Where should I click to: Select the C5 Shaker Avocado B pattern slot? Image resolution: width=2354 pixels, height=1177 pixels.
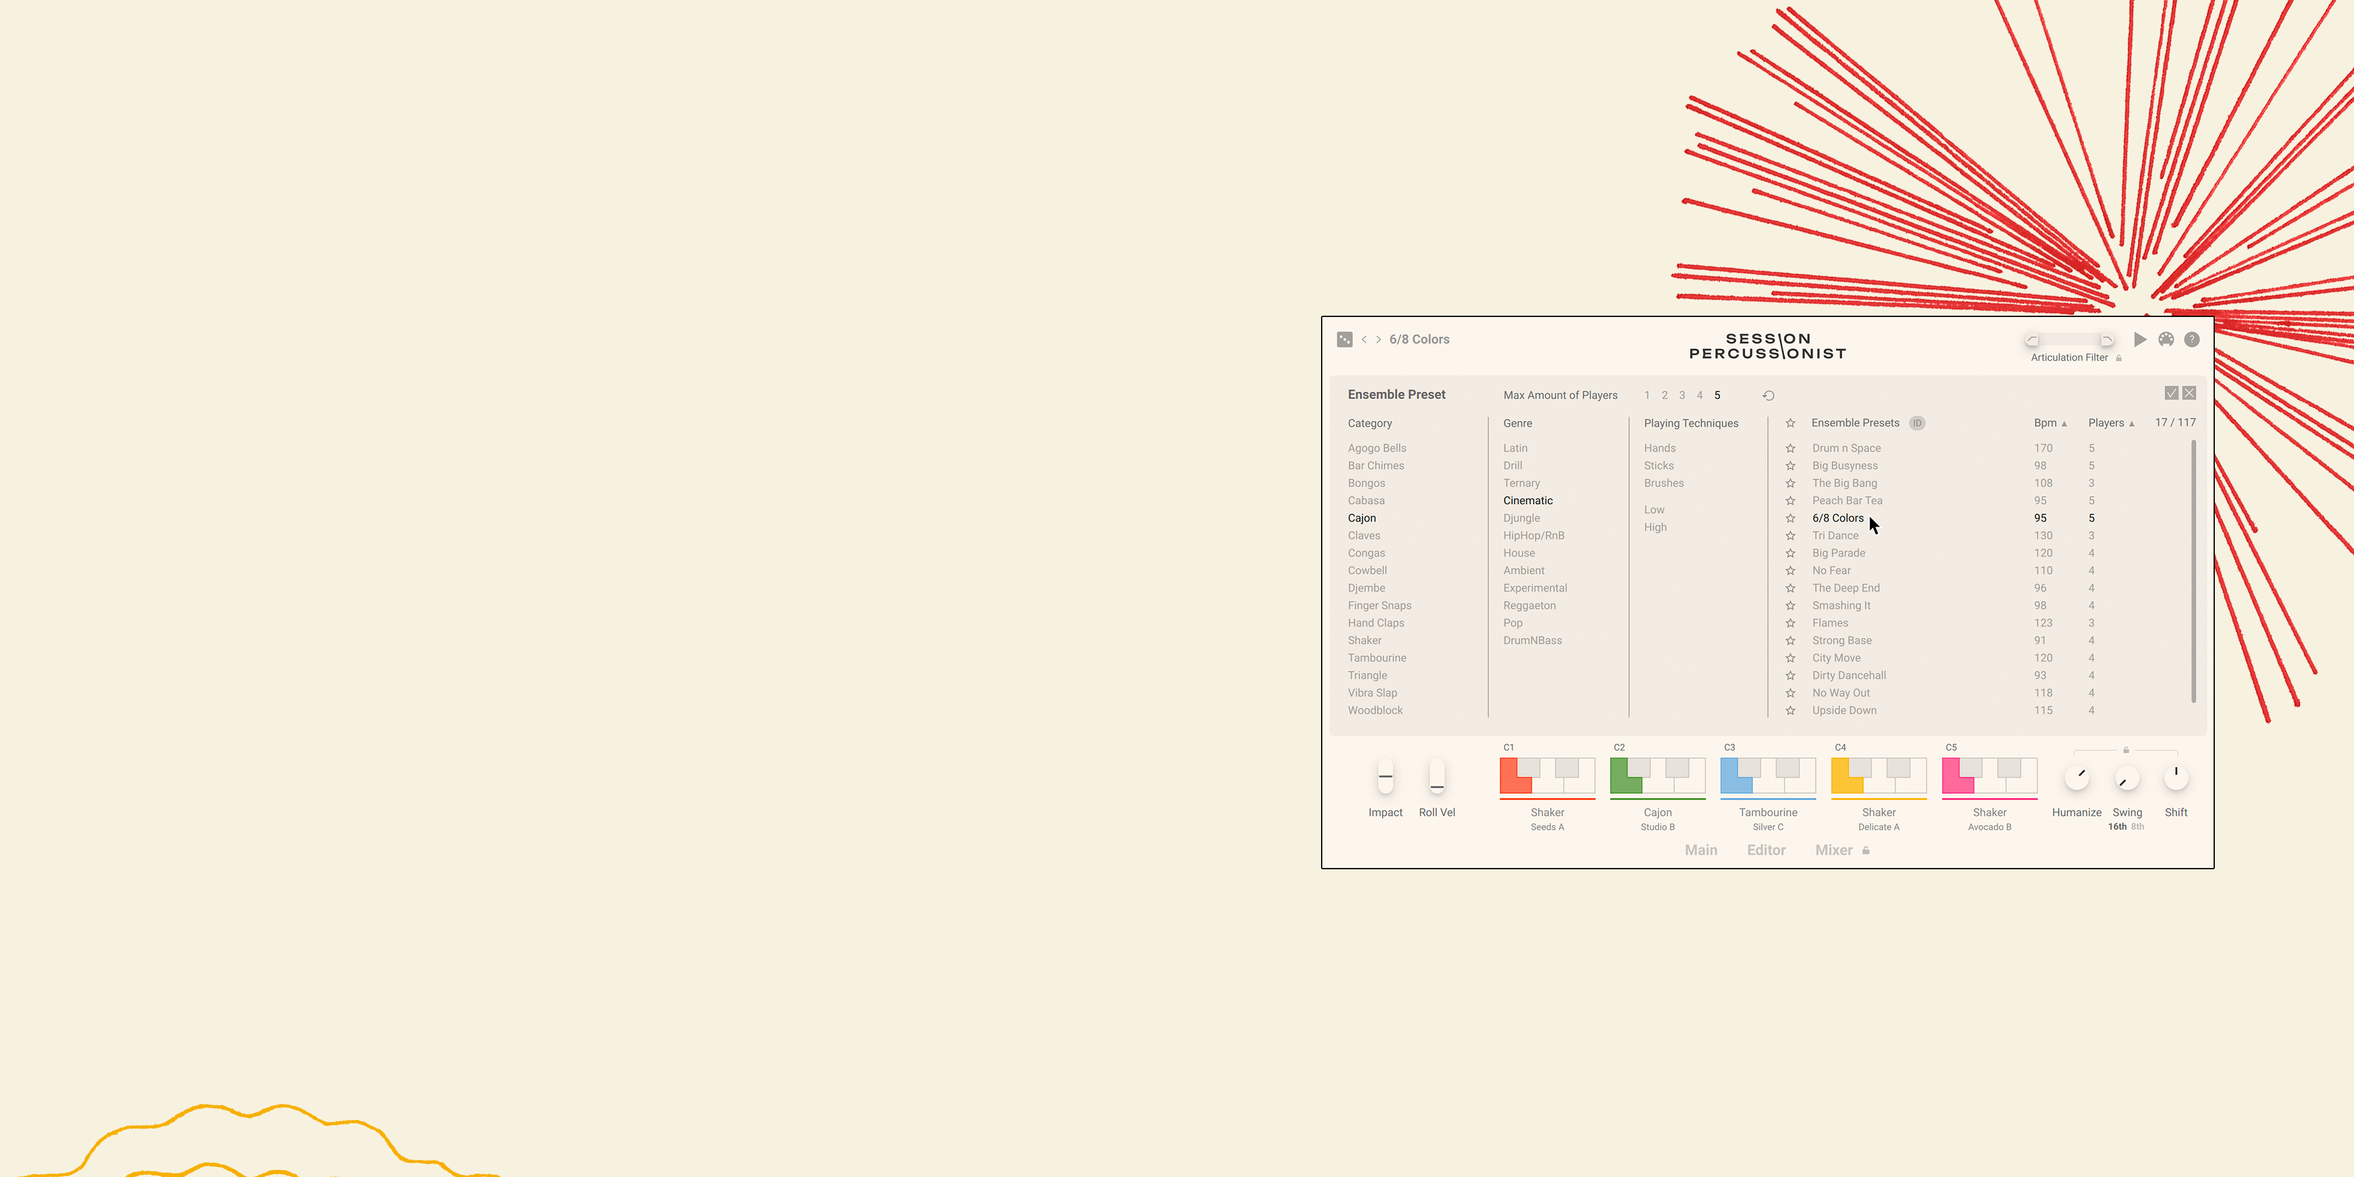(x=1989, y=777)
